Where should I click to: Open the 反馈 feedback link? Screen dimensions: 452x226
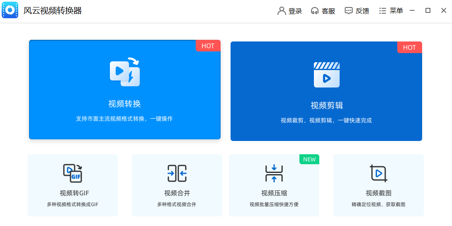point(362,11)
